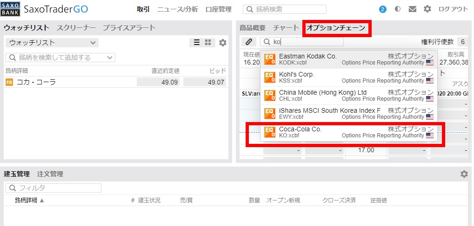The height and width of the screenshot is (226, 474).
Task: Select the 取引 top menu
Action: pos(143,9)
